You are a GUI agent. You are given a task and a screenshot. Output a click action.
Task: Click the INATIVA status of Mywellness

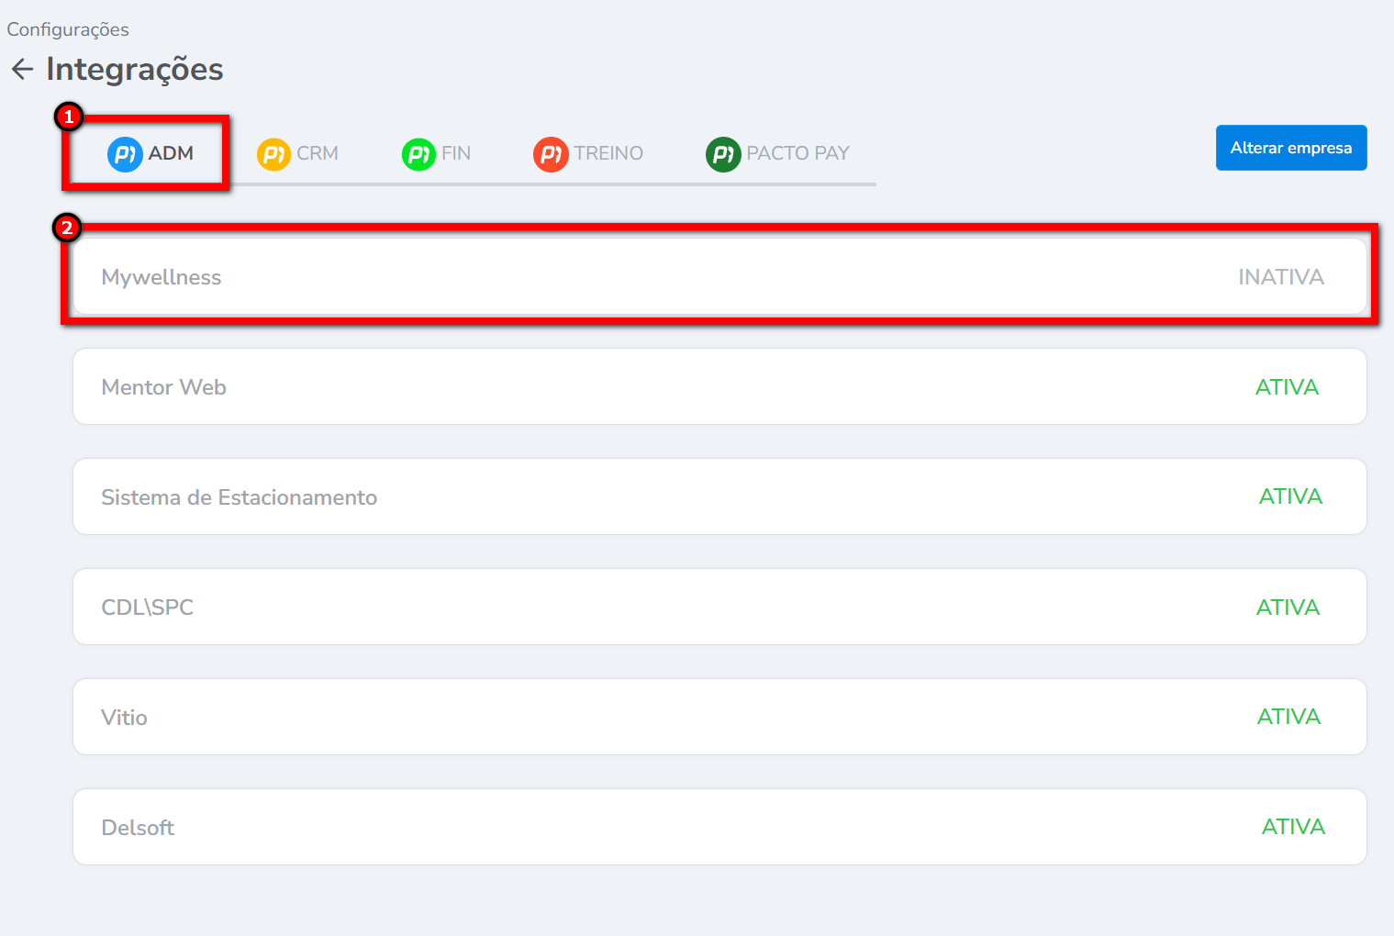(x=1280, y=277)
